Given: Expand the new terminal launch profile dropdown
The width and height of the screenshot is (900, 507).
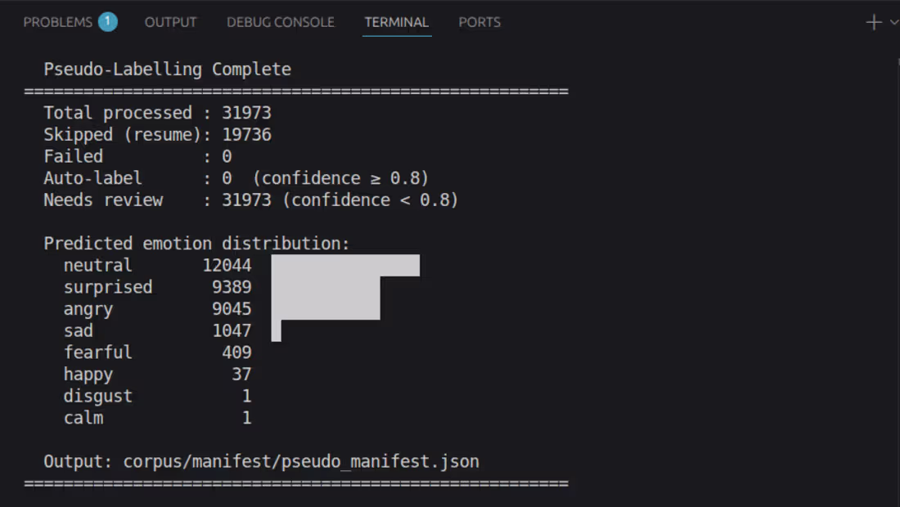Looking at the screenshot, I should click(893, 22).
